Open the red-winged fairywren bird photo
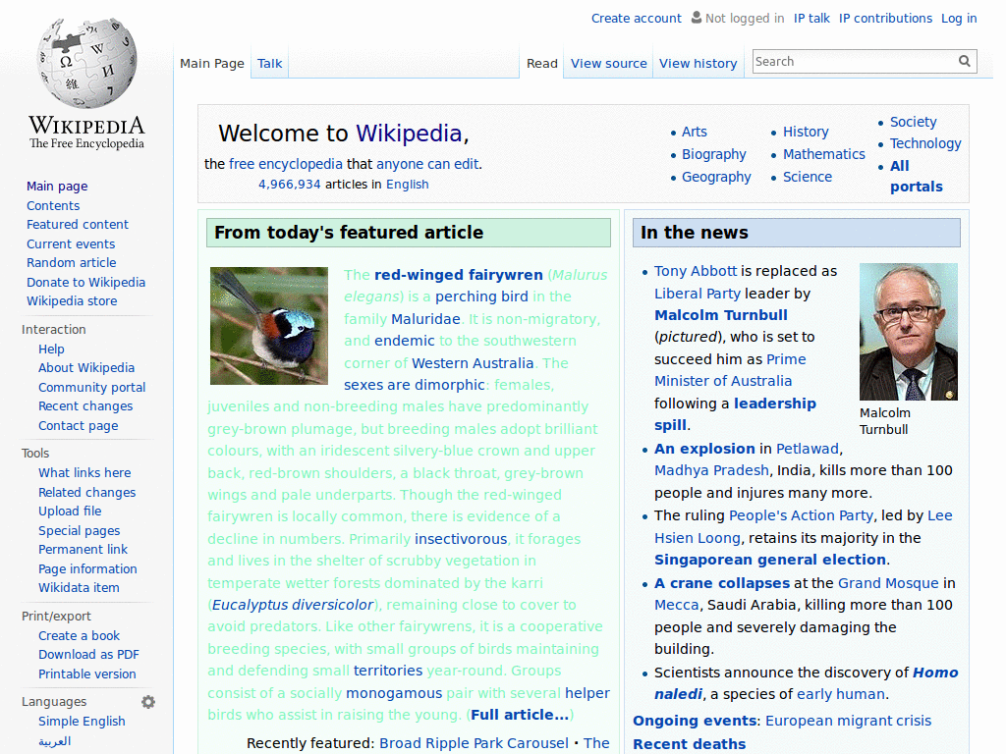 (x=269, y=326)
